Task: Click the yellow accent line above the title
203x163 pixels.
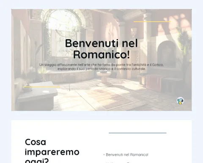Action: (x=152, y=22)
